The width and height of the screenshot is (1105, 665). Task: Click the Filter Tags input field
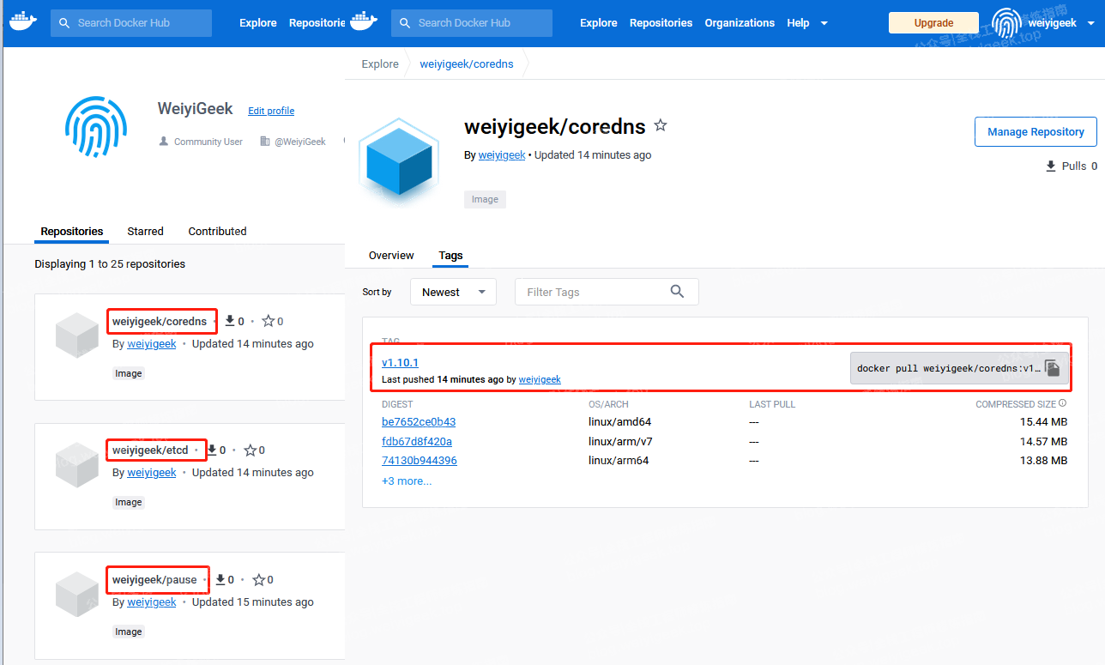click(607, 292)
